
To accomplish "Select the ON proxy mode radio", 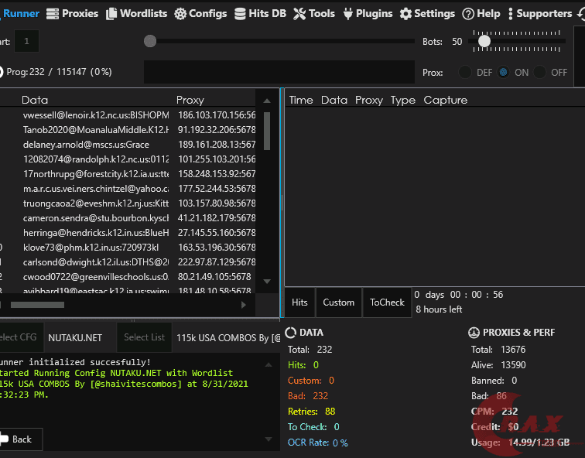I will (503, 73).
